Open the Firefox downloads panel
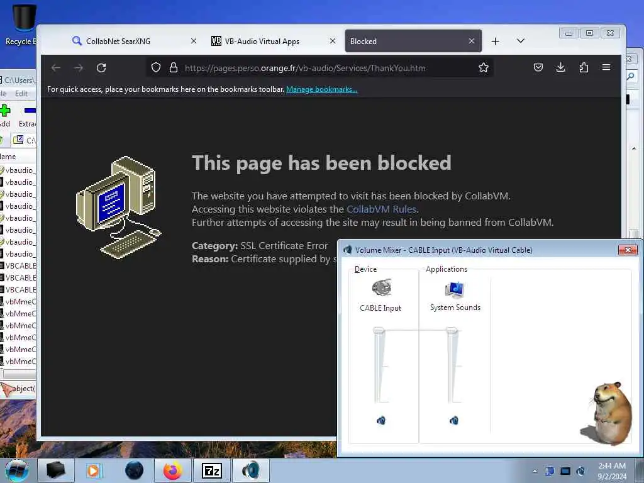644x483 pixels. (560, 67)
